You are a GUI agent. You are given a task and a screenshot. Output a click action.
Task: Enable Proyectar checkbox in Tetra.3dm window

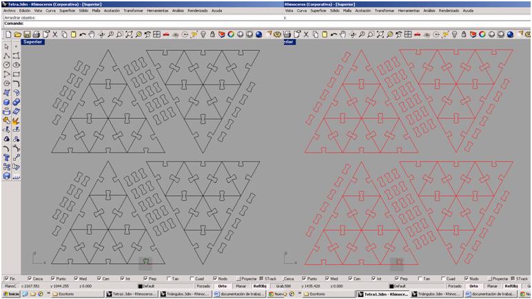click(238, 278)
